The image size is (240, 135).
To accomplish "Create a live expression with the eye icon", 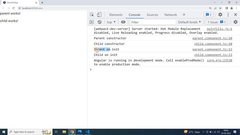I will (123, 22).
